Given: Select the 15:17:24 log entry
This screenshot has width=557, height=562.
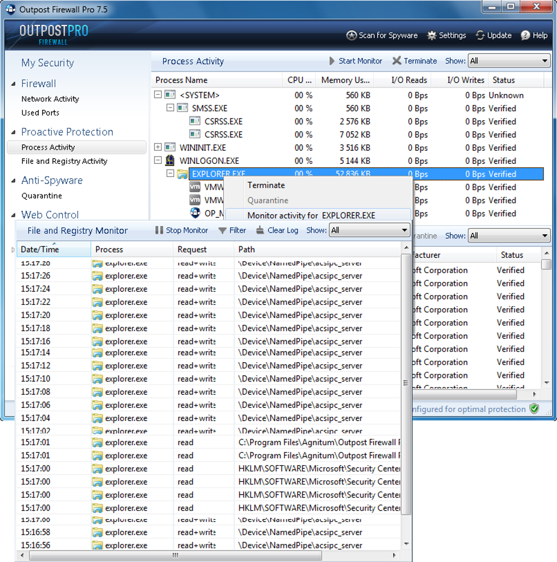Looking at the screenshot, I should [209, 289].
